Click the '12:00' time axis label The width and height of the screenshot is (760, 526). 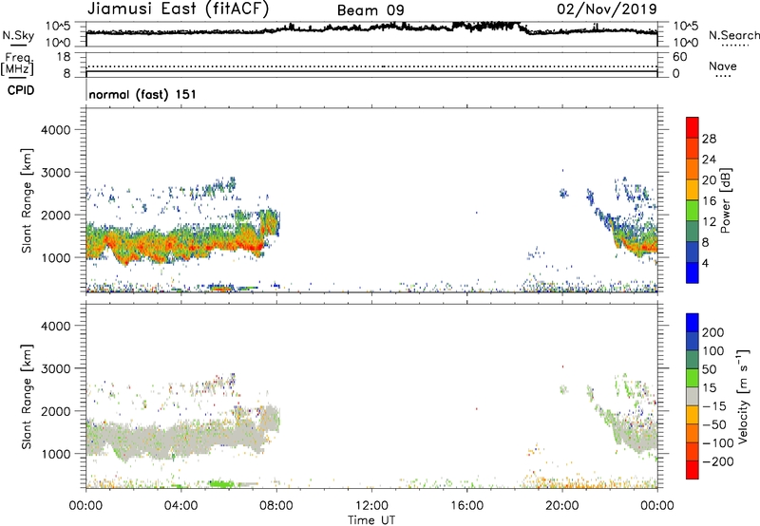[371, 506]
